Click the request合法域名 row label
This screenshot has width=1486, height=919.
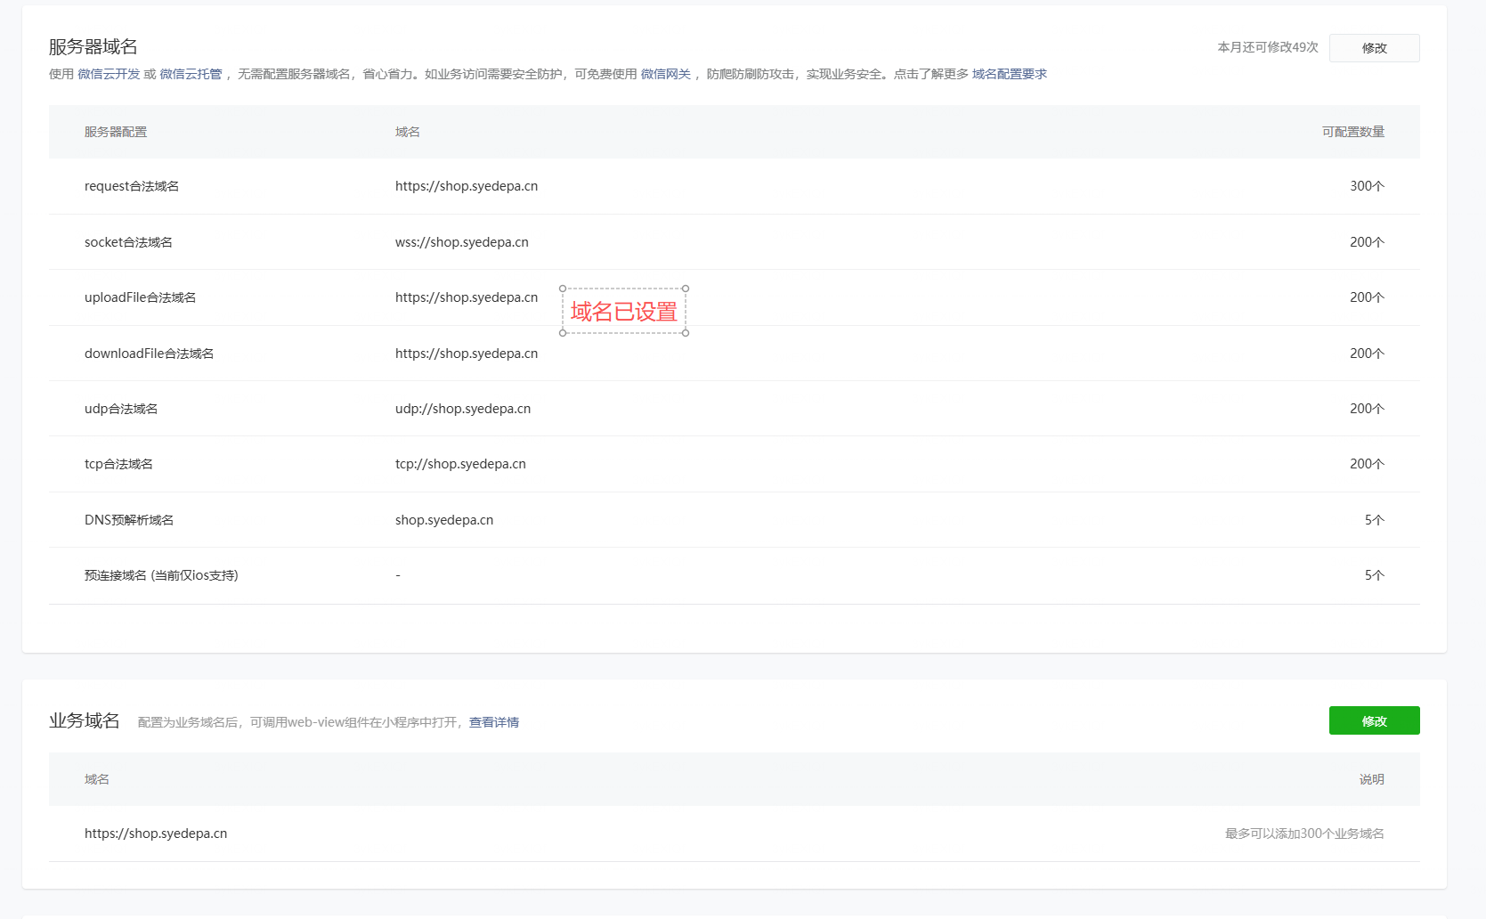(132, 186)
